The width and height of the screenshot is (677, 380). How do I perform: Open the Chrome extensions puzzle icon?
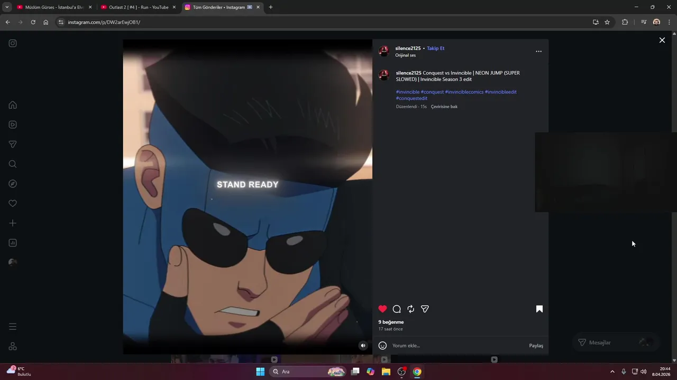click(x=625, y=22)
